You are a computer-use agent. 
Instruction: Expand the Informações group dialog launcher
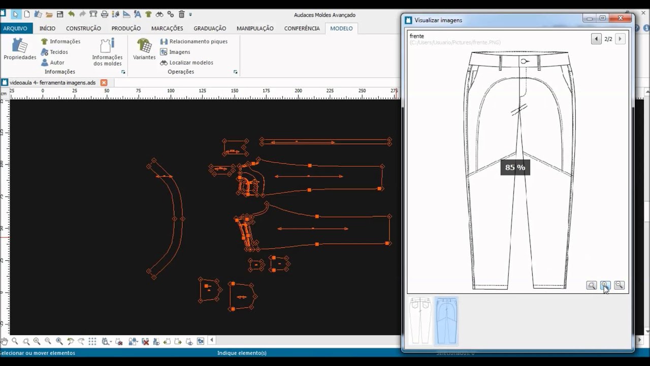123,72
